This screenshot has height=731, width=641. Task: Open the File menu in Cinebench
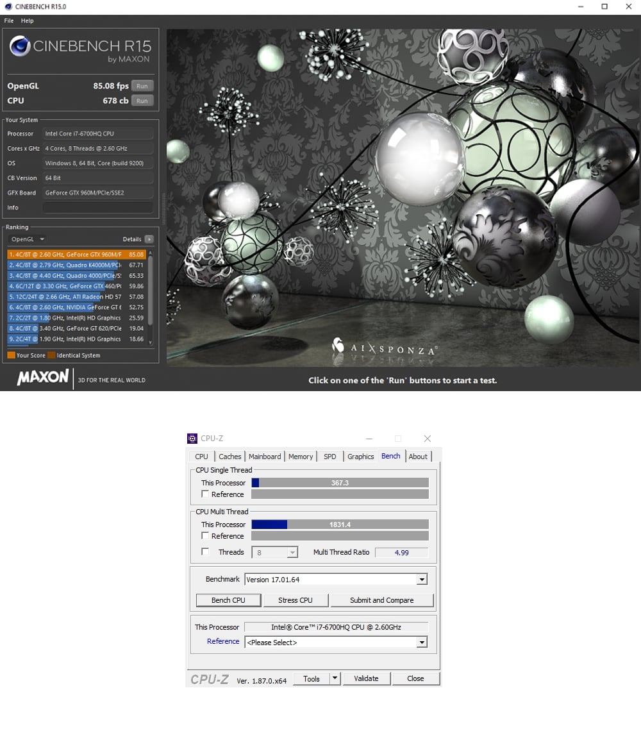(9, 21)
